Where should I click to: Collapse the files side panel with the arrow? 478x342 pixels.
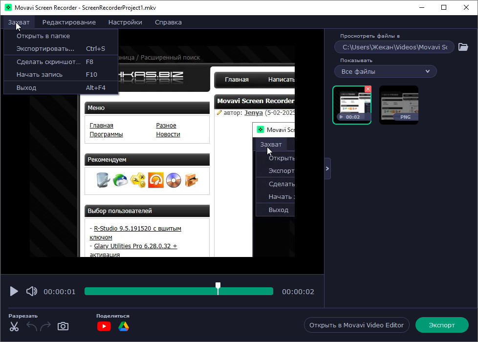[x=327, y=169]
